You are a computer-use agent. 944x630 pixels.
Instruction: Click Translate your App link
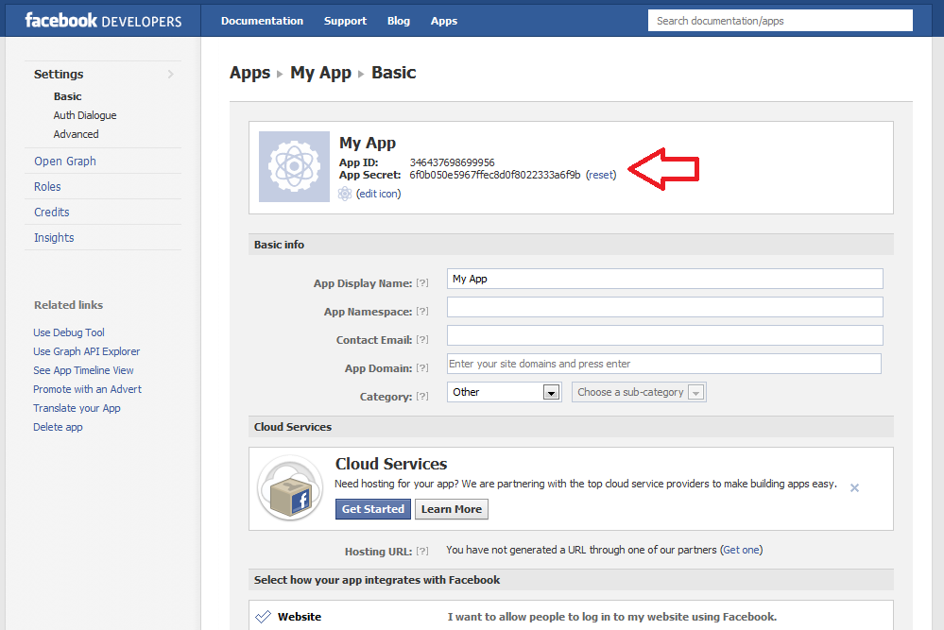point(77,409)
